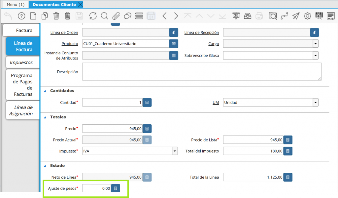This screenshot has height=198, width=338.
Task: Open lookup button for Línea de Recepción
Action: 315,33
